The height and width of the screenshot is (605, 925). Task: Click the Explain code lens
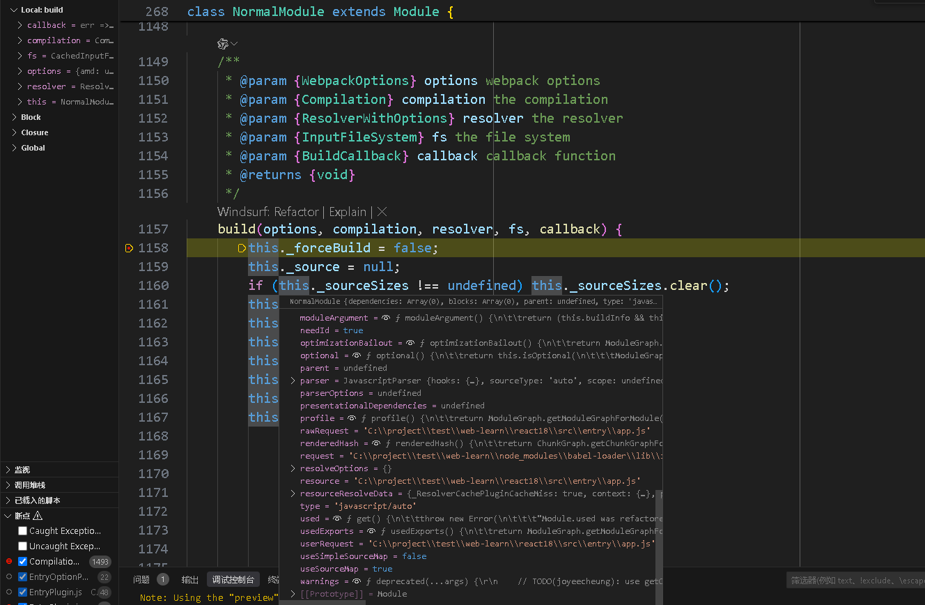[348, 212]
